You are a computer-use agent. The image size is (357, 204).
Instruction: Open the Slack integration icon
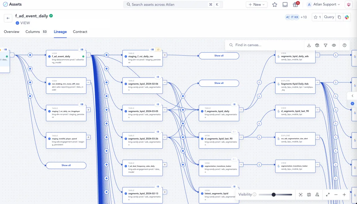347,17
